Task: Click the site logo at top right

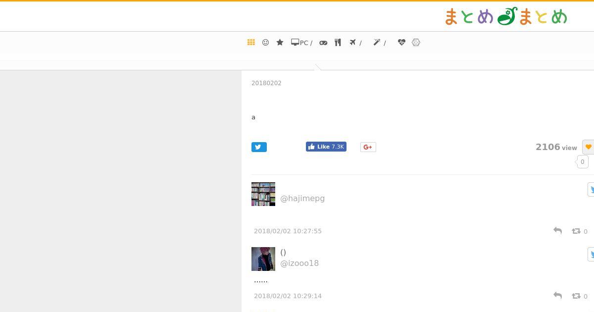Action: coord(506,16)
